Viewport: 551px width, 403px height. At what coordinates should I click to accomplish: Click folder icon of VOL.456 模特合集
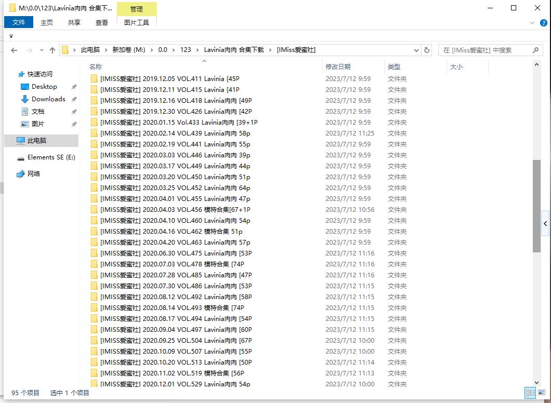pyautogui.click(x=94, y=209)
